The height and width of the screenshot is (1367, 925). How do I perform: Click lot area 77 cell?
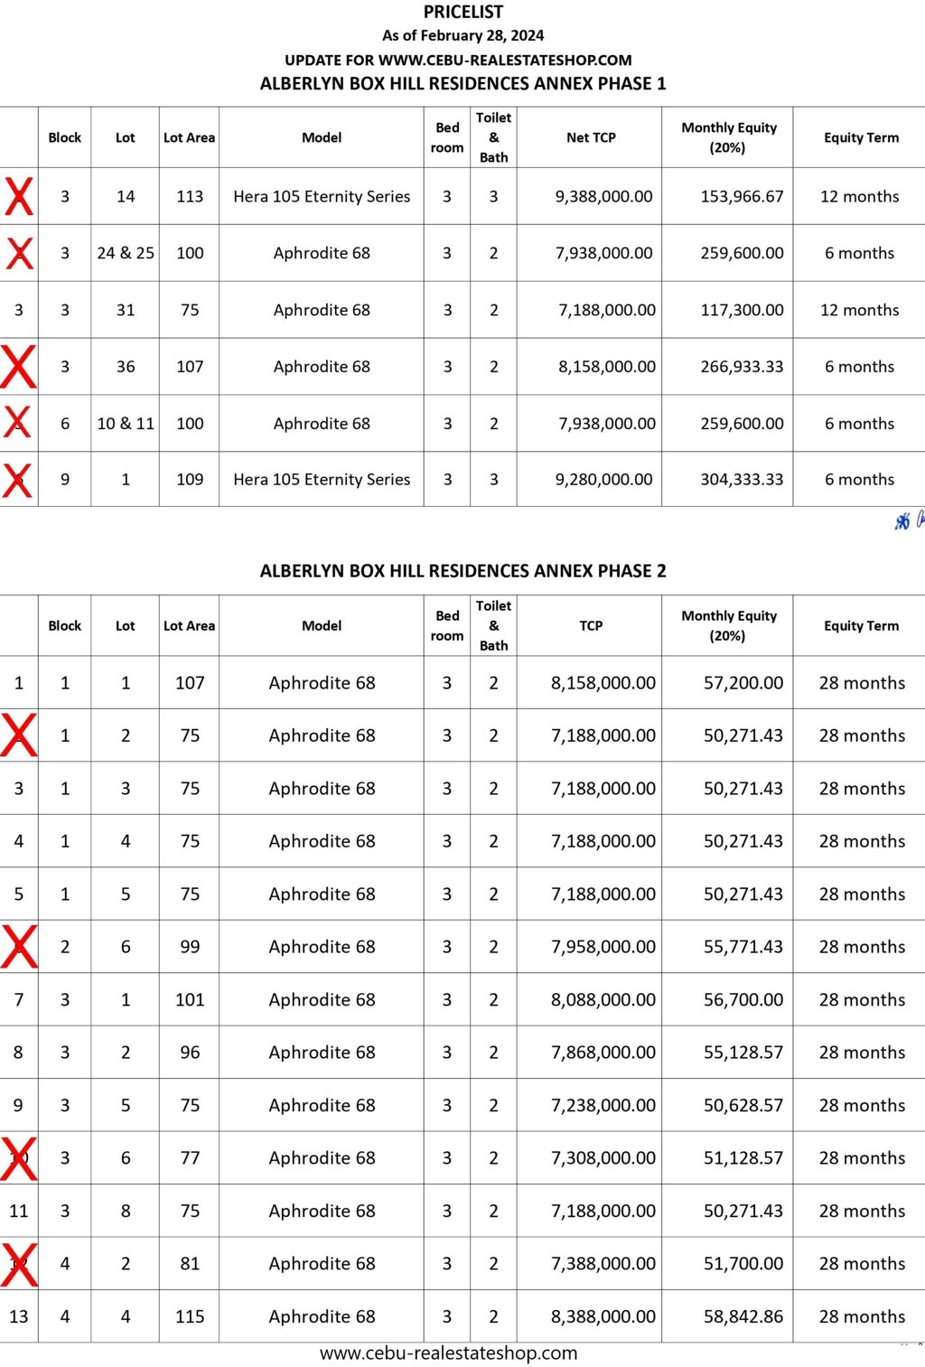coord(190,1157)
